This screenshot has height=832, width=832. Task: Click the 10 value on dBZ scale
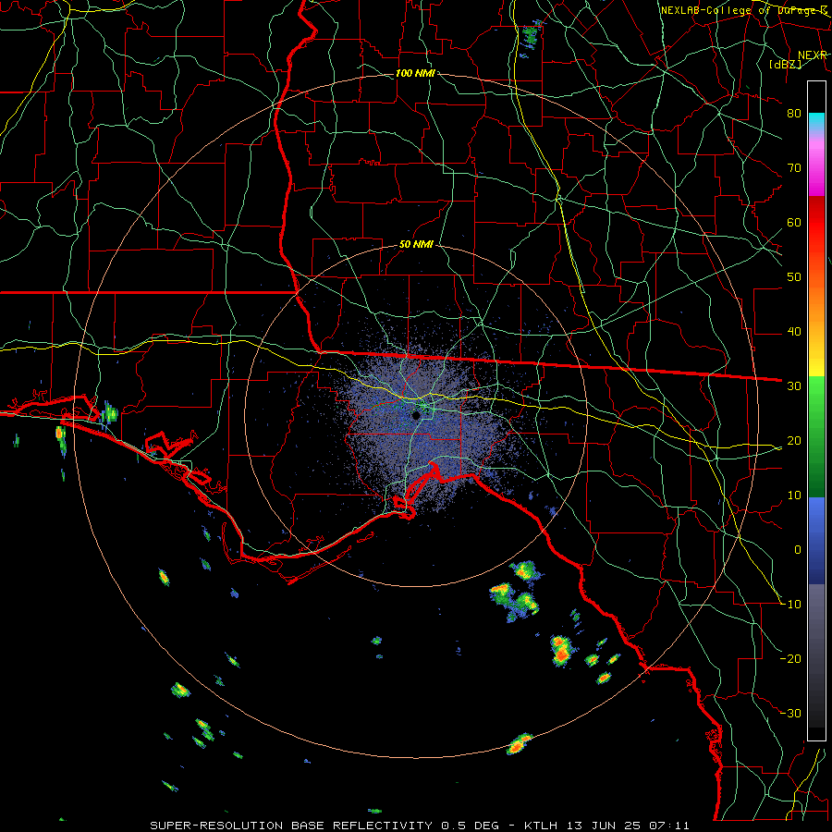(794, 496)
